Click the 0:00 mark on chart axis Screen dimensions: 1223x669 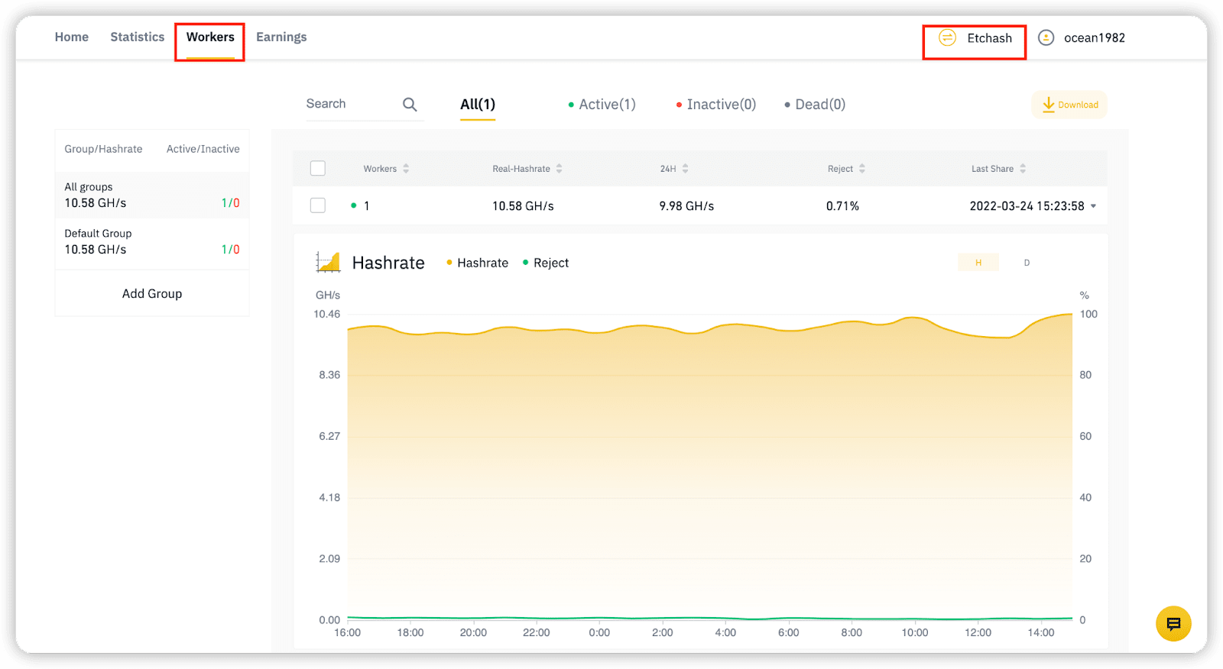(x=599, y=632)
